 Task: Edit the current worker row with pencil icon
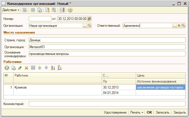pos(20,68)
